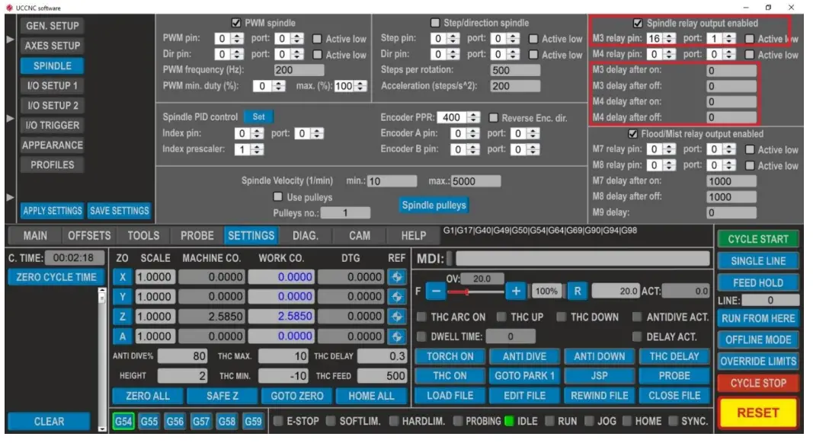Disable the PWM spindle checkbox
813x443 pixels.
point(236,23)
